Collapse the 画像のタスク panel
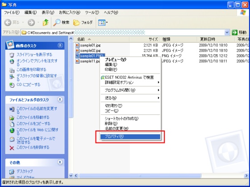This screenshot has height=187, width=250. click(60, 45)
